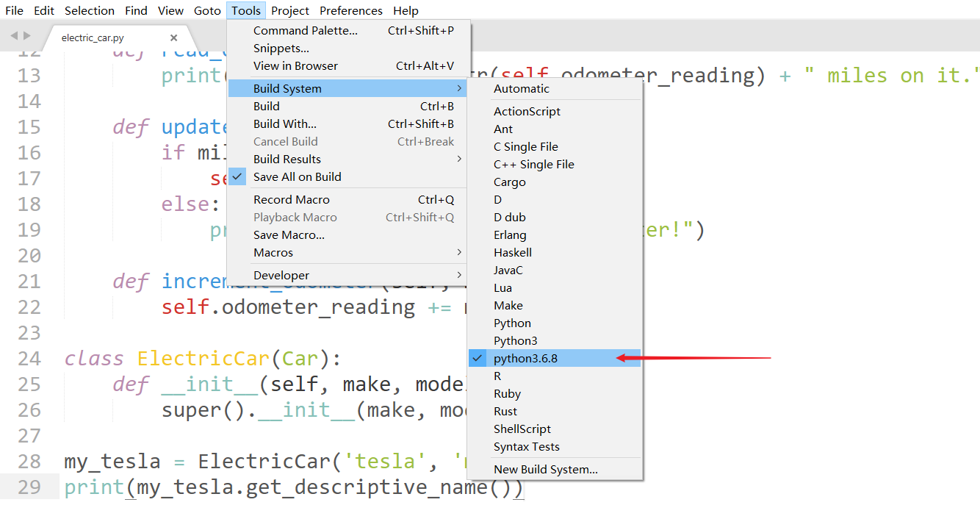Select the D build system
Image resolution: width=980 pixels, height=530 pixels.
pyautogui.click(x=555, y=199)
